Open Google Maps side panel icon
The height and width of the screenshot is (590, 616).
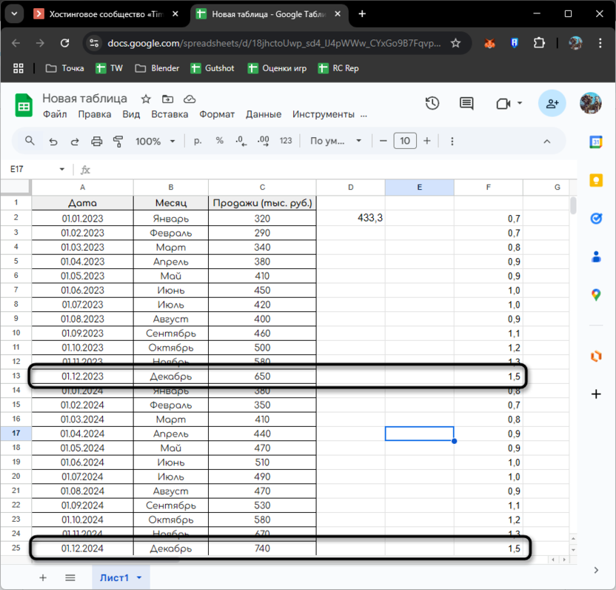coord(596,295)
